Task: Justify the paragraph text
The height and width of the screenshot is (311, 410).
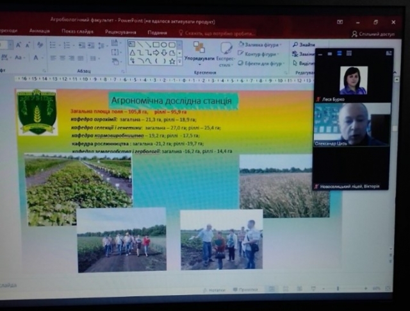Action: click(80, 58)
